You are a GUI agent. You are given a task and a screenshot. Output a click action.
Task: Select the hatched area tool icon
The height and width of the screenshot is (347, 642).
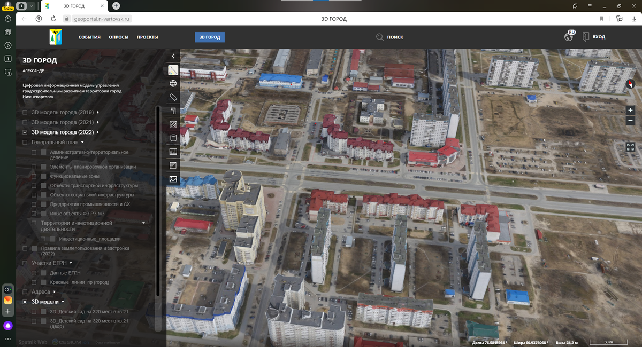pyautogui.click(x=173, y=124)
